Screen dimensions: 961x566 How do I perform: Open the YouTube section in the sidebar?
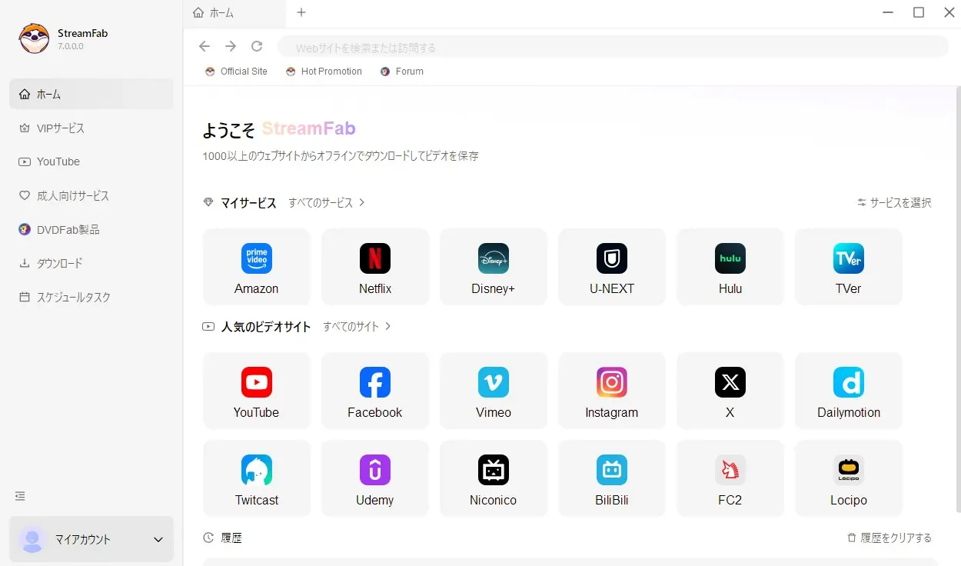tap(58, 161)
